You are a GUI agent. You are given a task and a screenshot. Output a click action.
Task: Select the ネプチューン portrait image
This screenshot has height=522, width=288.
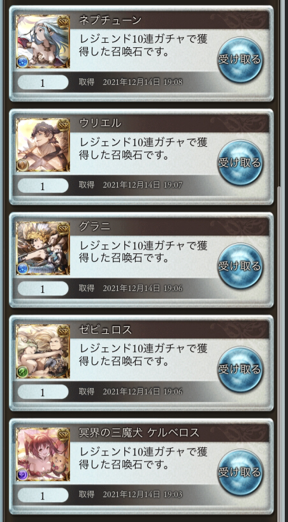pos(43,41)
